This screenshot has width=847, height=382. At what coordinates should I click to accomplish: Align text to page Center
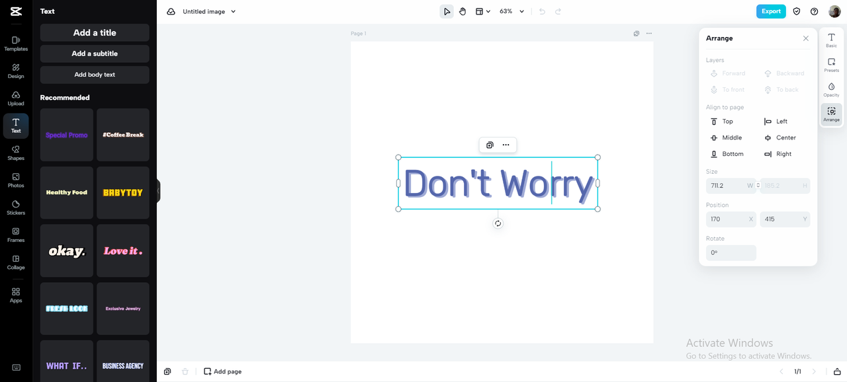point(780,137)
